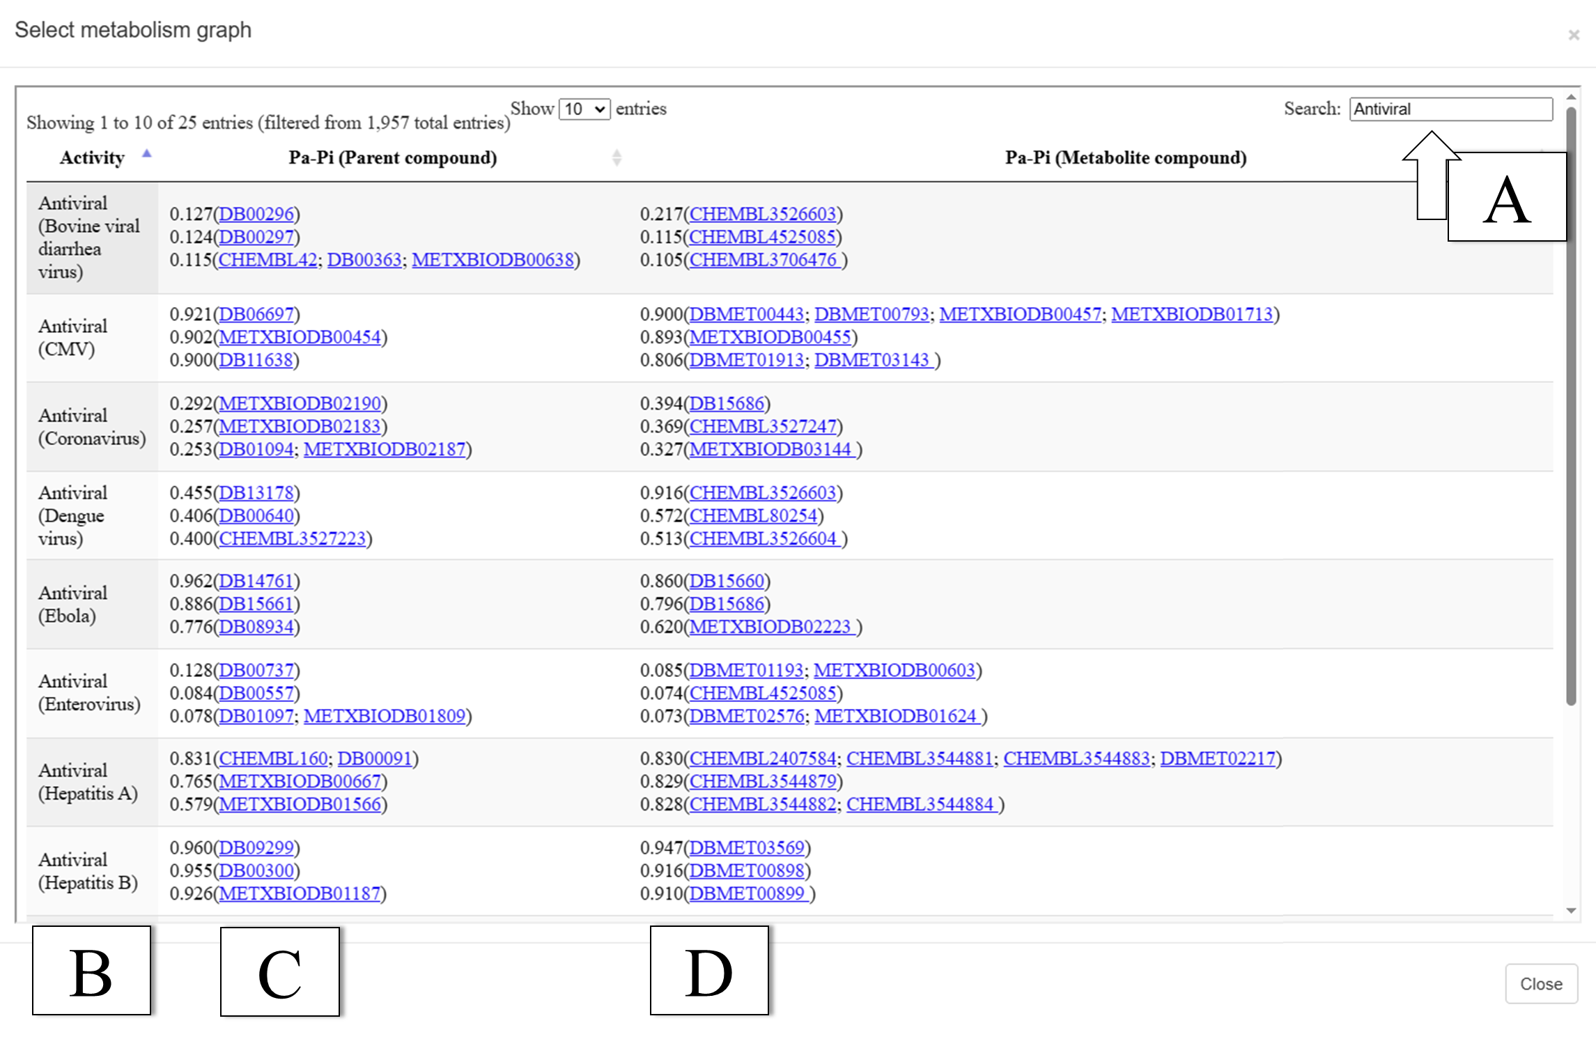Open the DB00737 link

click(x=256, y=670)
